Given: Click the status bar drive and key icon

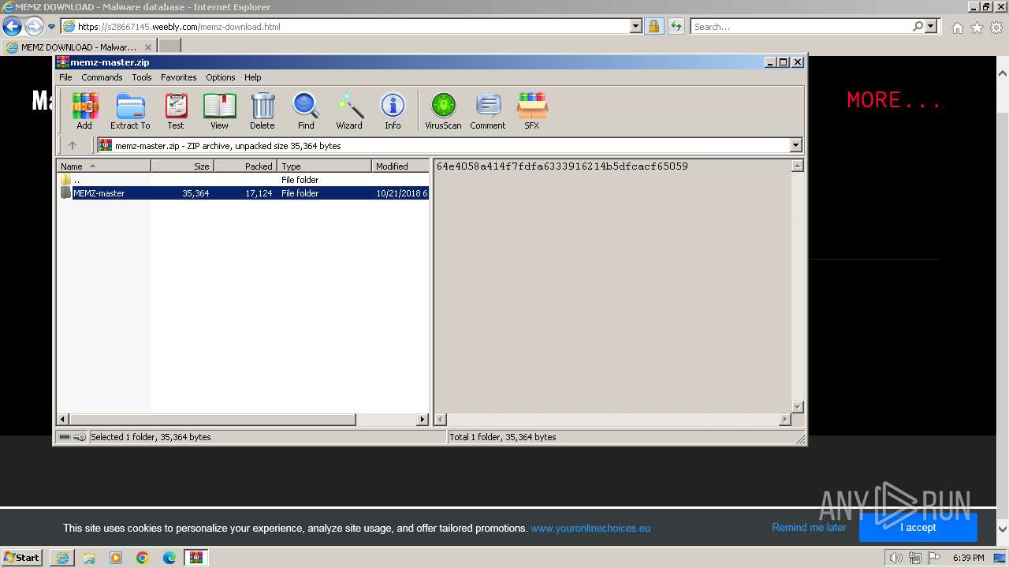Looking at the screenshot, I should point(72,436).
